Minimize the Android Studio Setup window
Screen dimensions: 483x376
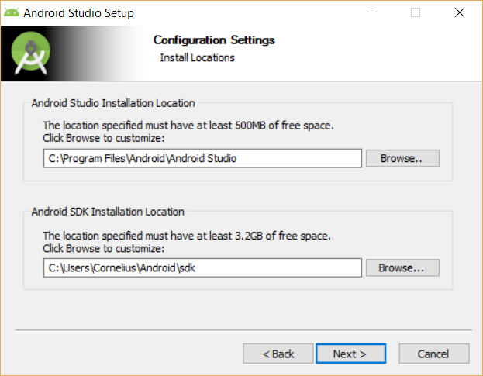point(372,12)
